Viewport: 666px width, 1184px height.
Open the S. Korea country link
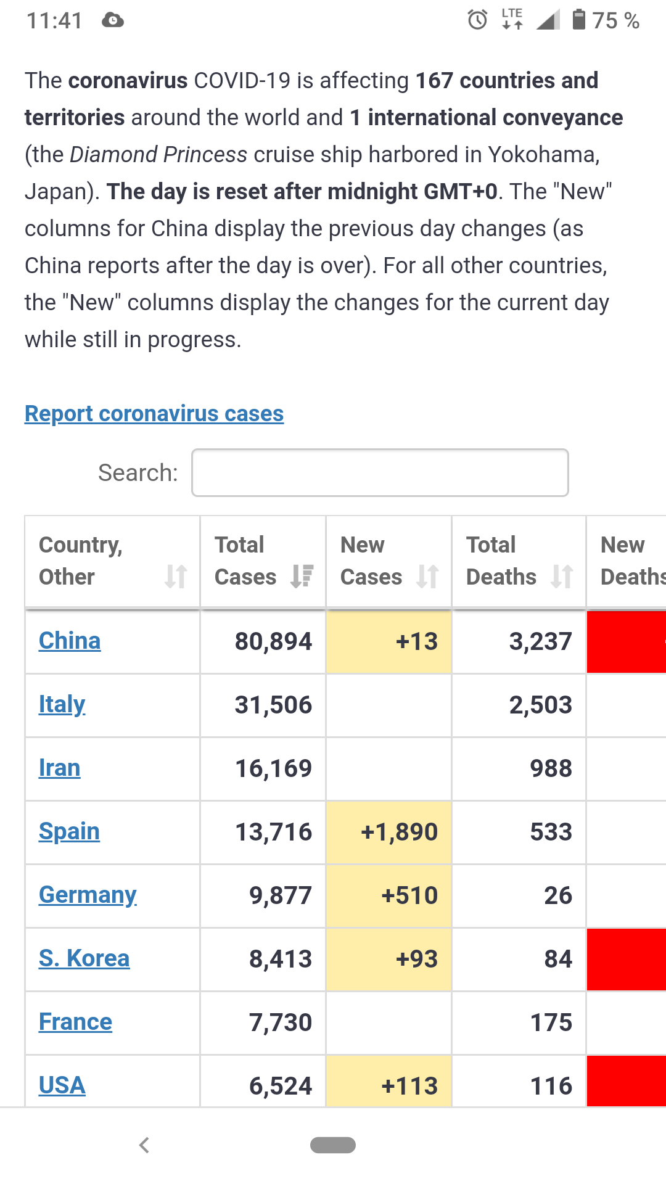tap(84, 959)
